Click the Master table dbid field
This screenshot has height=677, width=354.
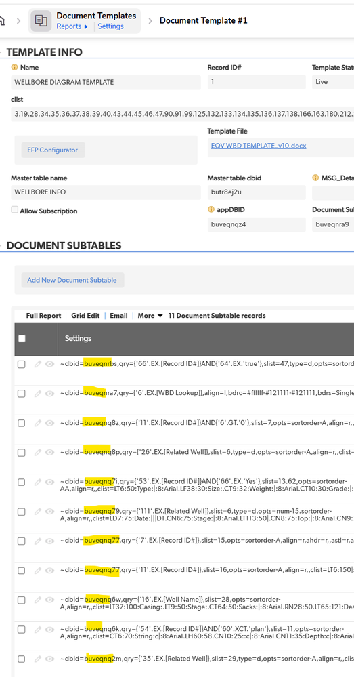[257, 192]
